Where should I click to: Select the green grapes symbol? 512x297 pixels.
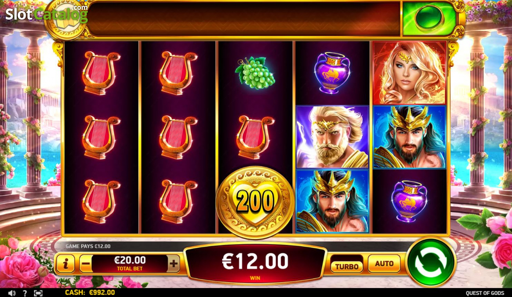[255, 73]
